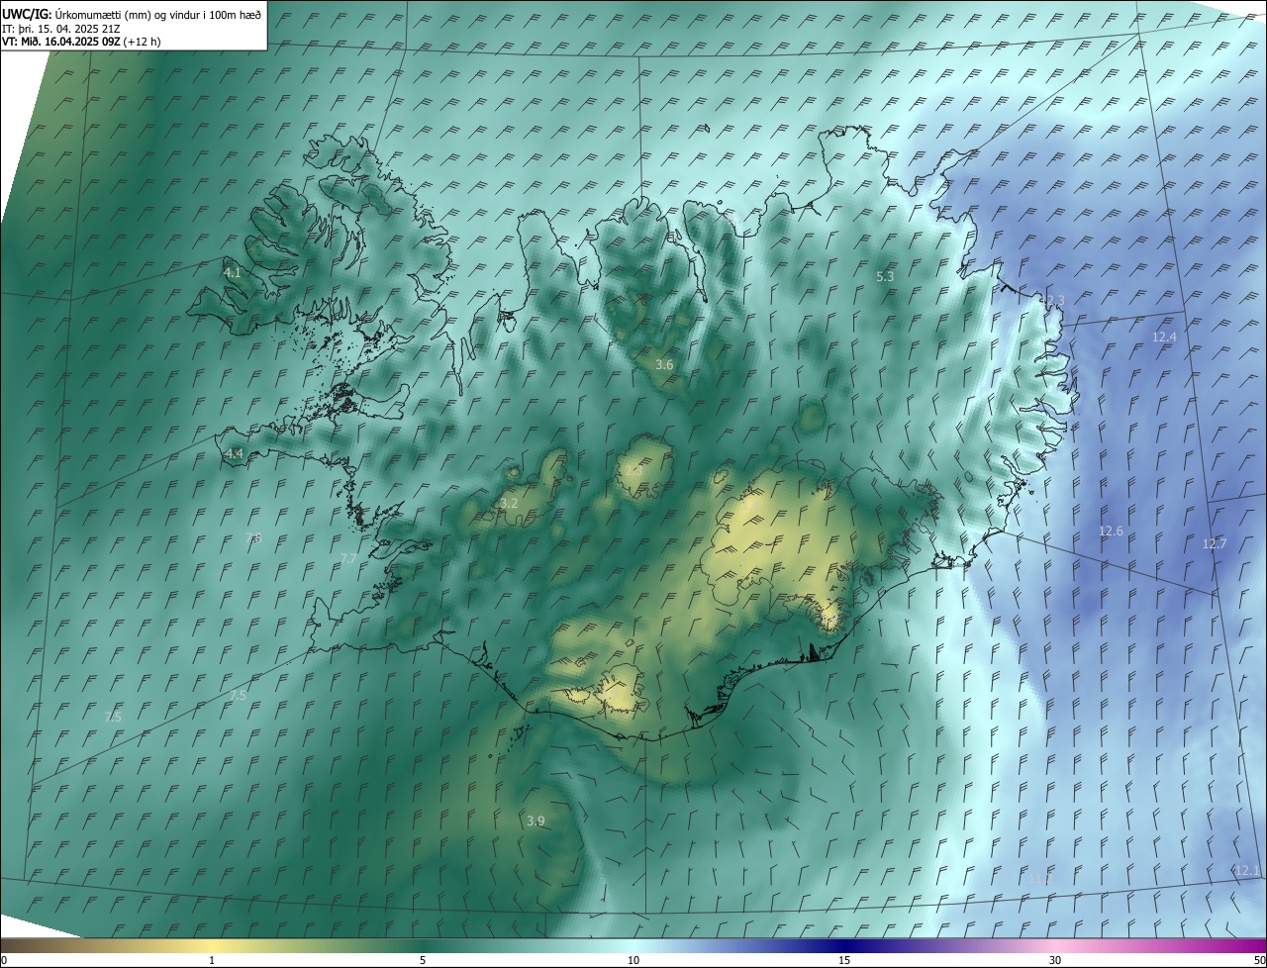
Task: Click the 3.6 value label
Action: tap(664, 365)
